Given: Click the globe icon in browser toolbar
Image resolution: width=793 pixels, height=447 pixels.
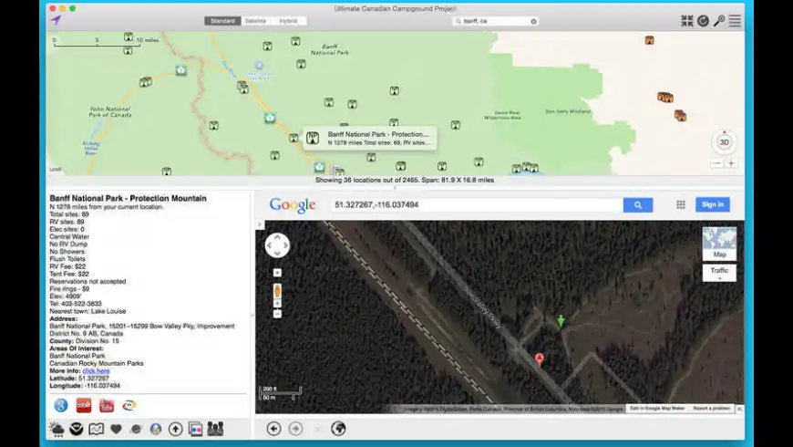Looking at the screenshot, I should tap(338, 429).
